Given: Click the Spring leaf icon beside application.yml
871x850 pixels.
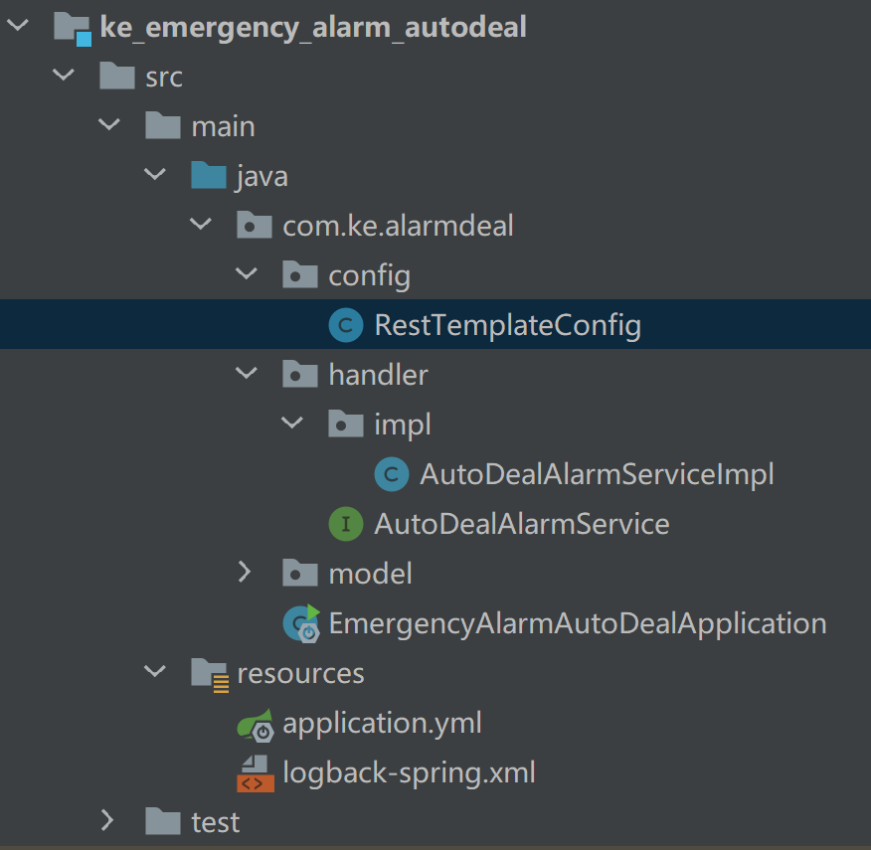Looking at the screenshot, I should [x=255, y=725].
